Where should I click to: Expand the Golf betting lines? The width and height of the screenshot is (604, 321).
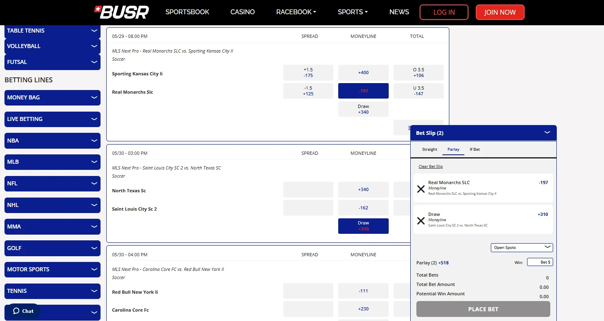click(x=53, y=248)
